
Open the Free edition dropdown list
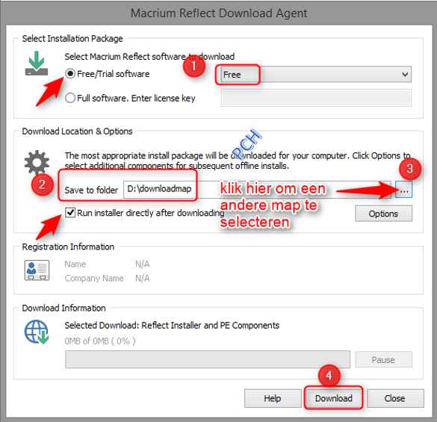pyautogui.click(x=316, y=75)
